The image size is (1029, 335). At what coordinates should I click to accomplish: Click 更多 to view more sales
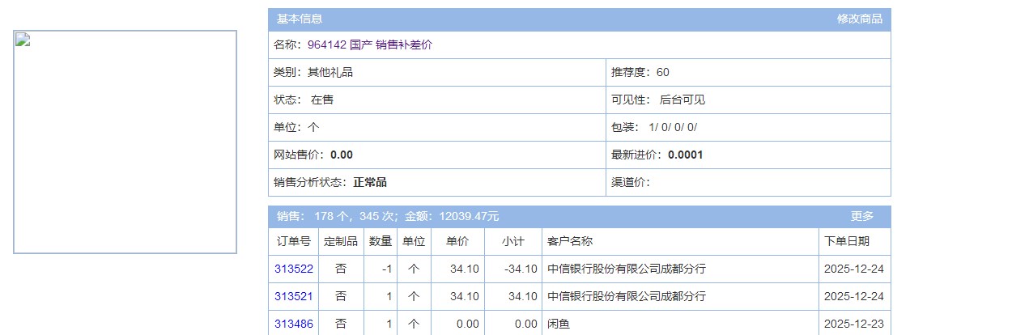point(862,217)
